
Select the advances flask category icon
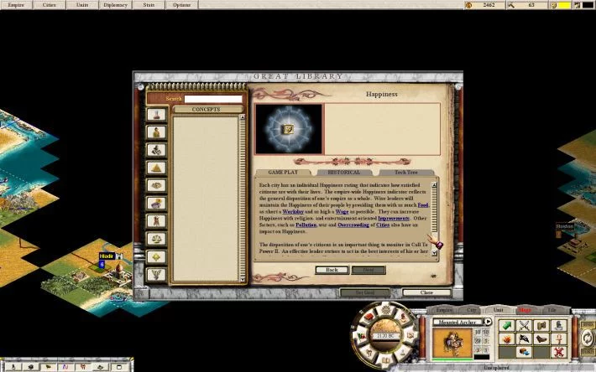(x=156, y=115)
